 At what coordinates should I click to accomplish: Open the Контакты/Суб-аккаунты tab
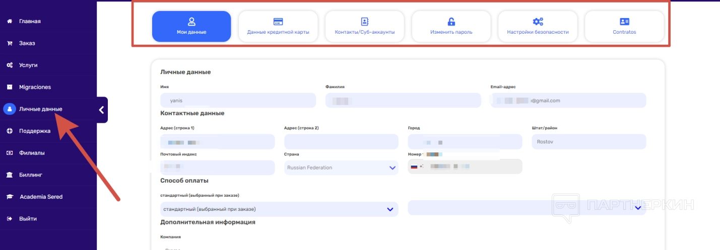click(x=365, y=26)
